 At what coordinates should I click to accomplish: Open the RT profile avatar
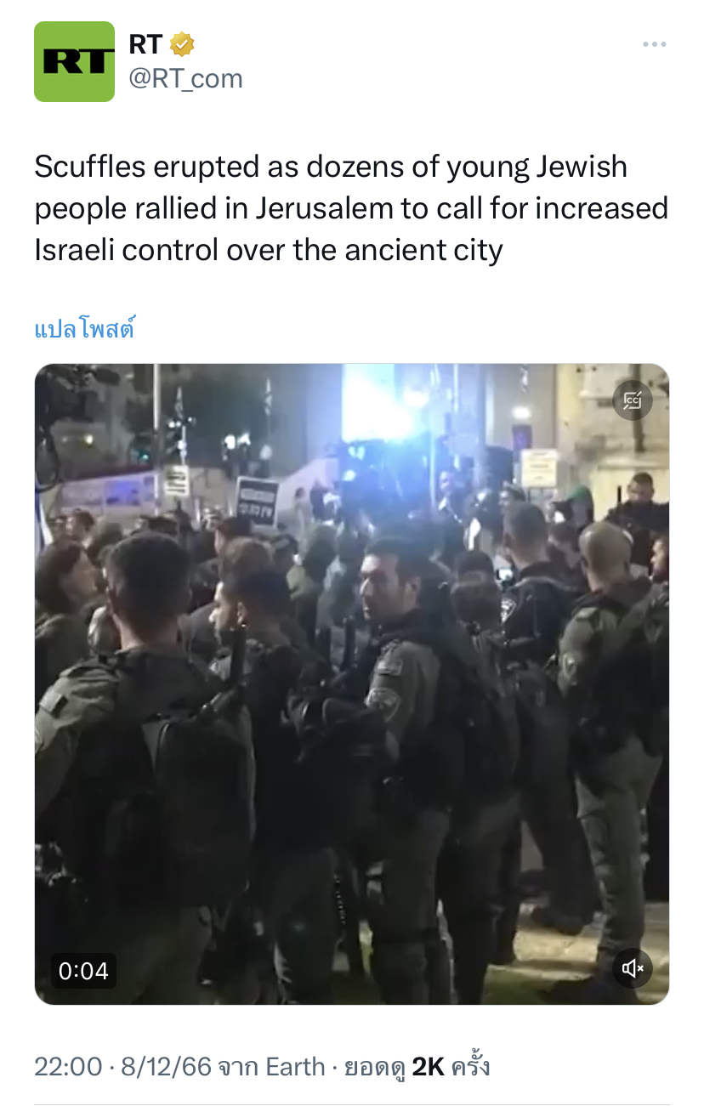pyautogui.click(x=74, y=62)
